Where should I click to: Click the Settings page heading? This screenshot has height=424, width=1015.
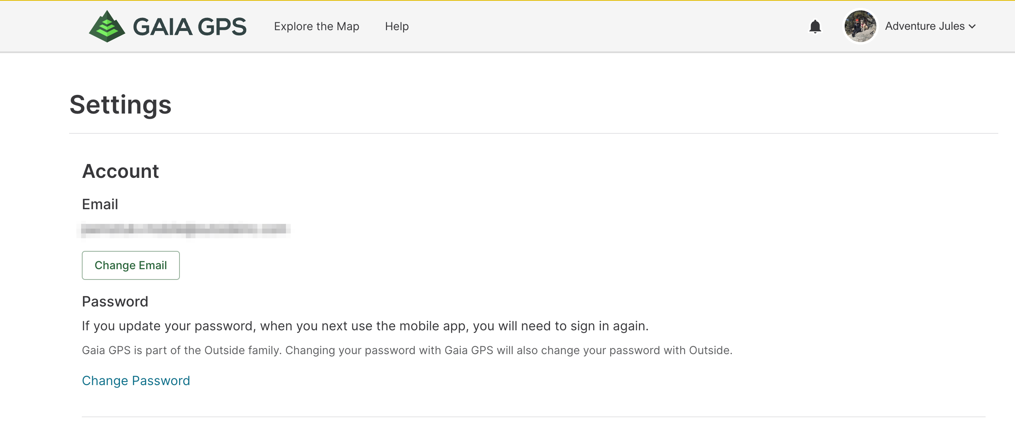click(x=120, y=105)
